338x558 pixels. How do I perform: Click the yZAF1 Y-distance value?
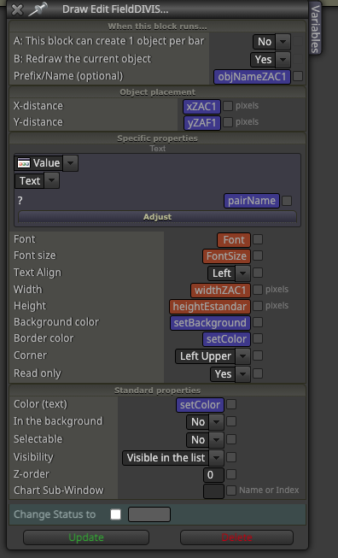[x=202, y=123]
